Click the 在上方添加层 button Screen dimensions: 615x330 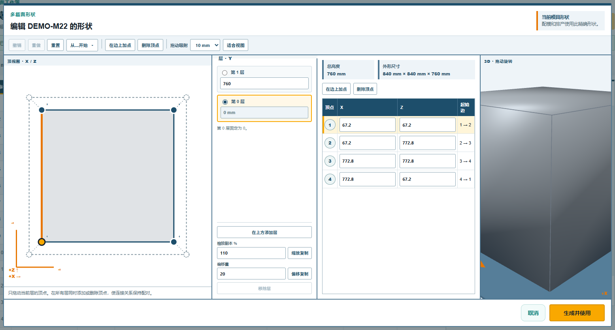tap(264, 232)
